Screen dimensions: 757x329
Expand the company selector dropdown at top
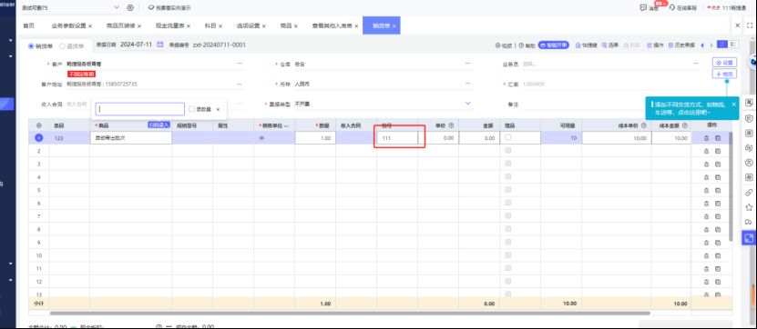tap(117, 7)
